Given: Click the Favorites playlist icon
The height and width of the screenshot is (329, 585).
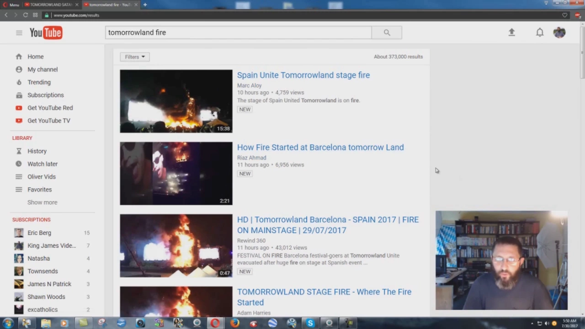Looking at the screenshot, I should tap(19, 190).
